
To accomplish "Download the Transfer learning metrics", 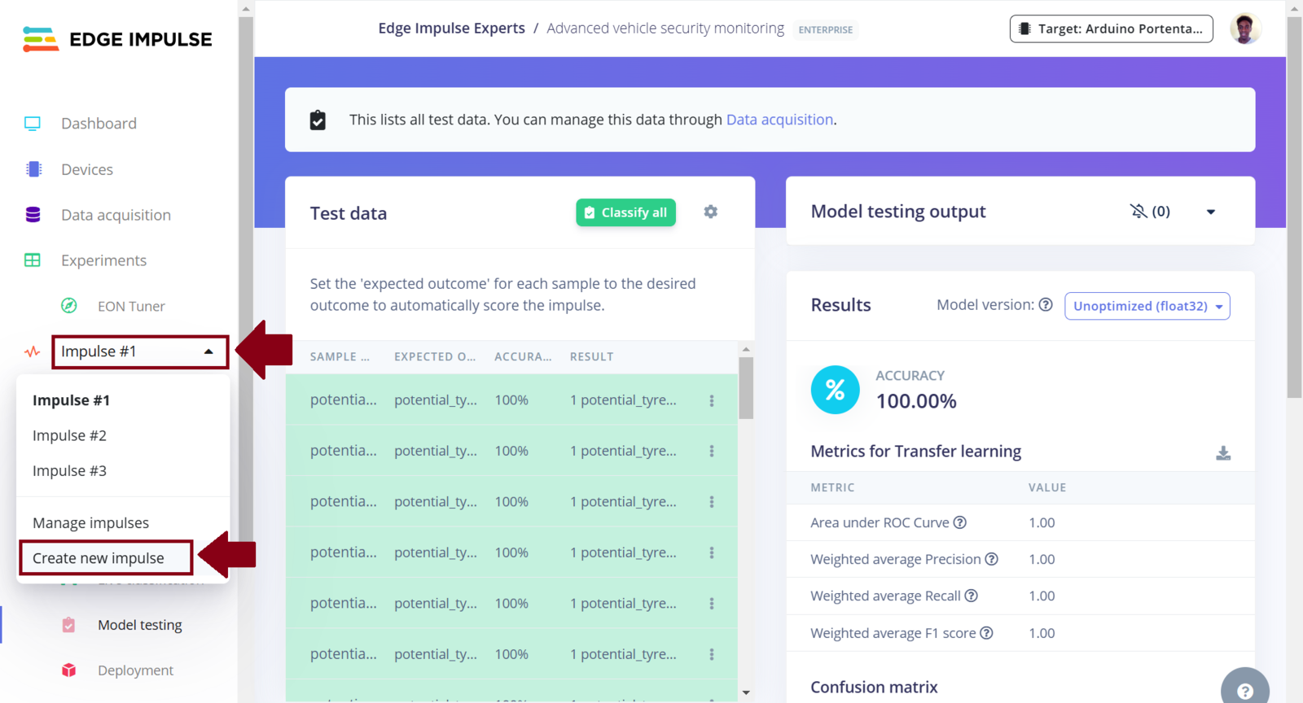I will [1223, 453].
